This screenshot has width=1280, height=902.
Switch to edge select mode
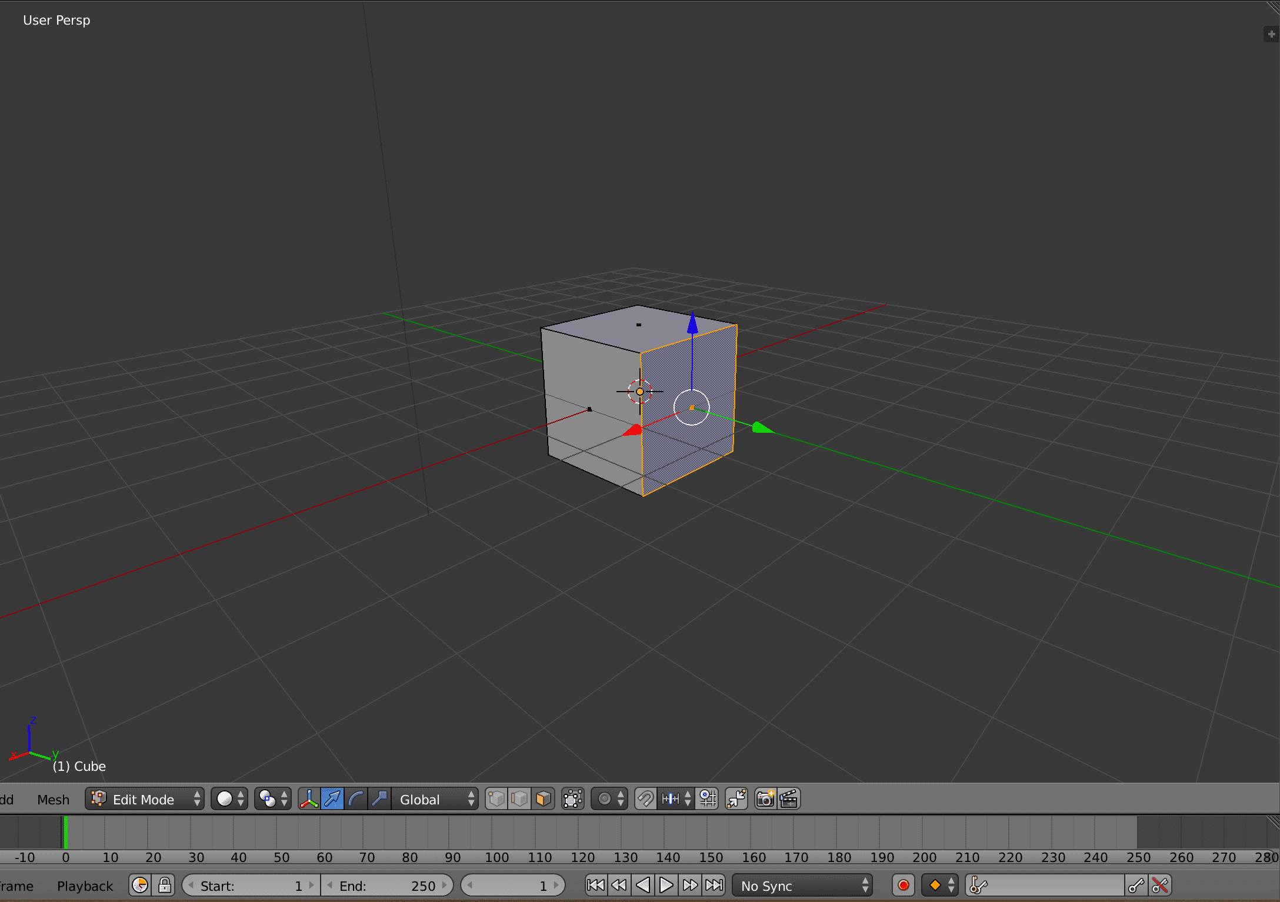coord(520,799)
